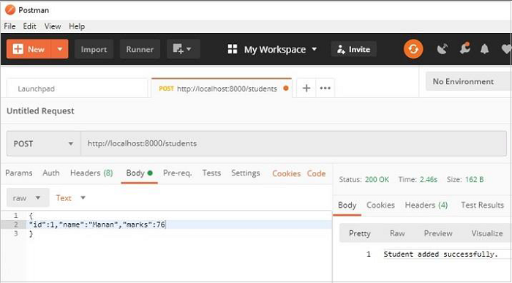Click the orange sync icon

(413, 49)
